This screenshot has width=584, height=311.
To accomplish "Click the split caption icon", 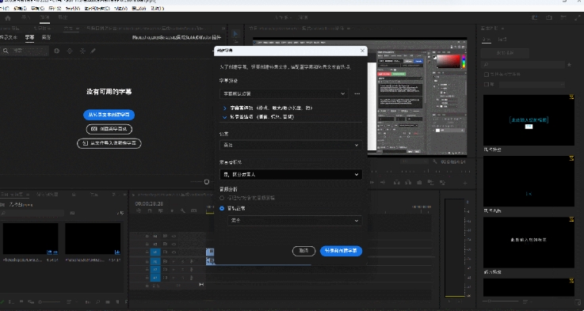I will [70, 51].
